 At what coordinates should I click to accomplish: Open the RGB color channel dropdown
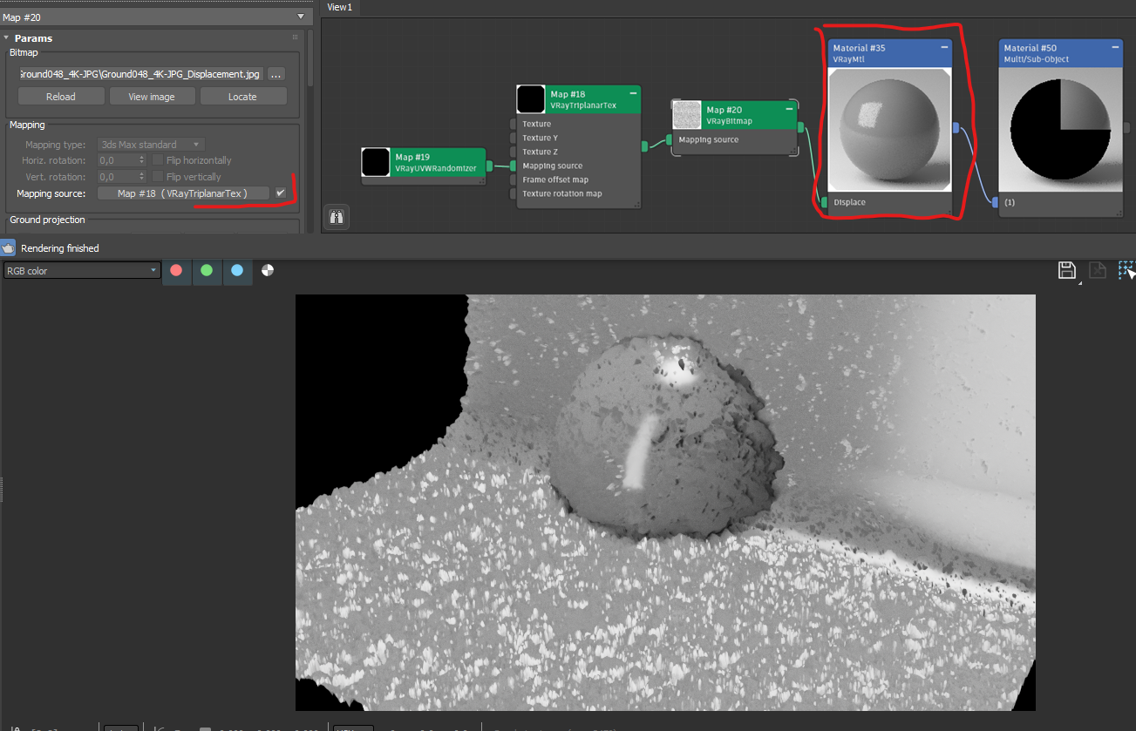click(83, 271)
